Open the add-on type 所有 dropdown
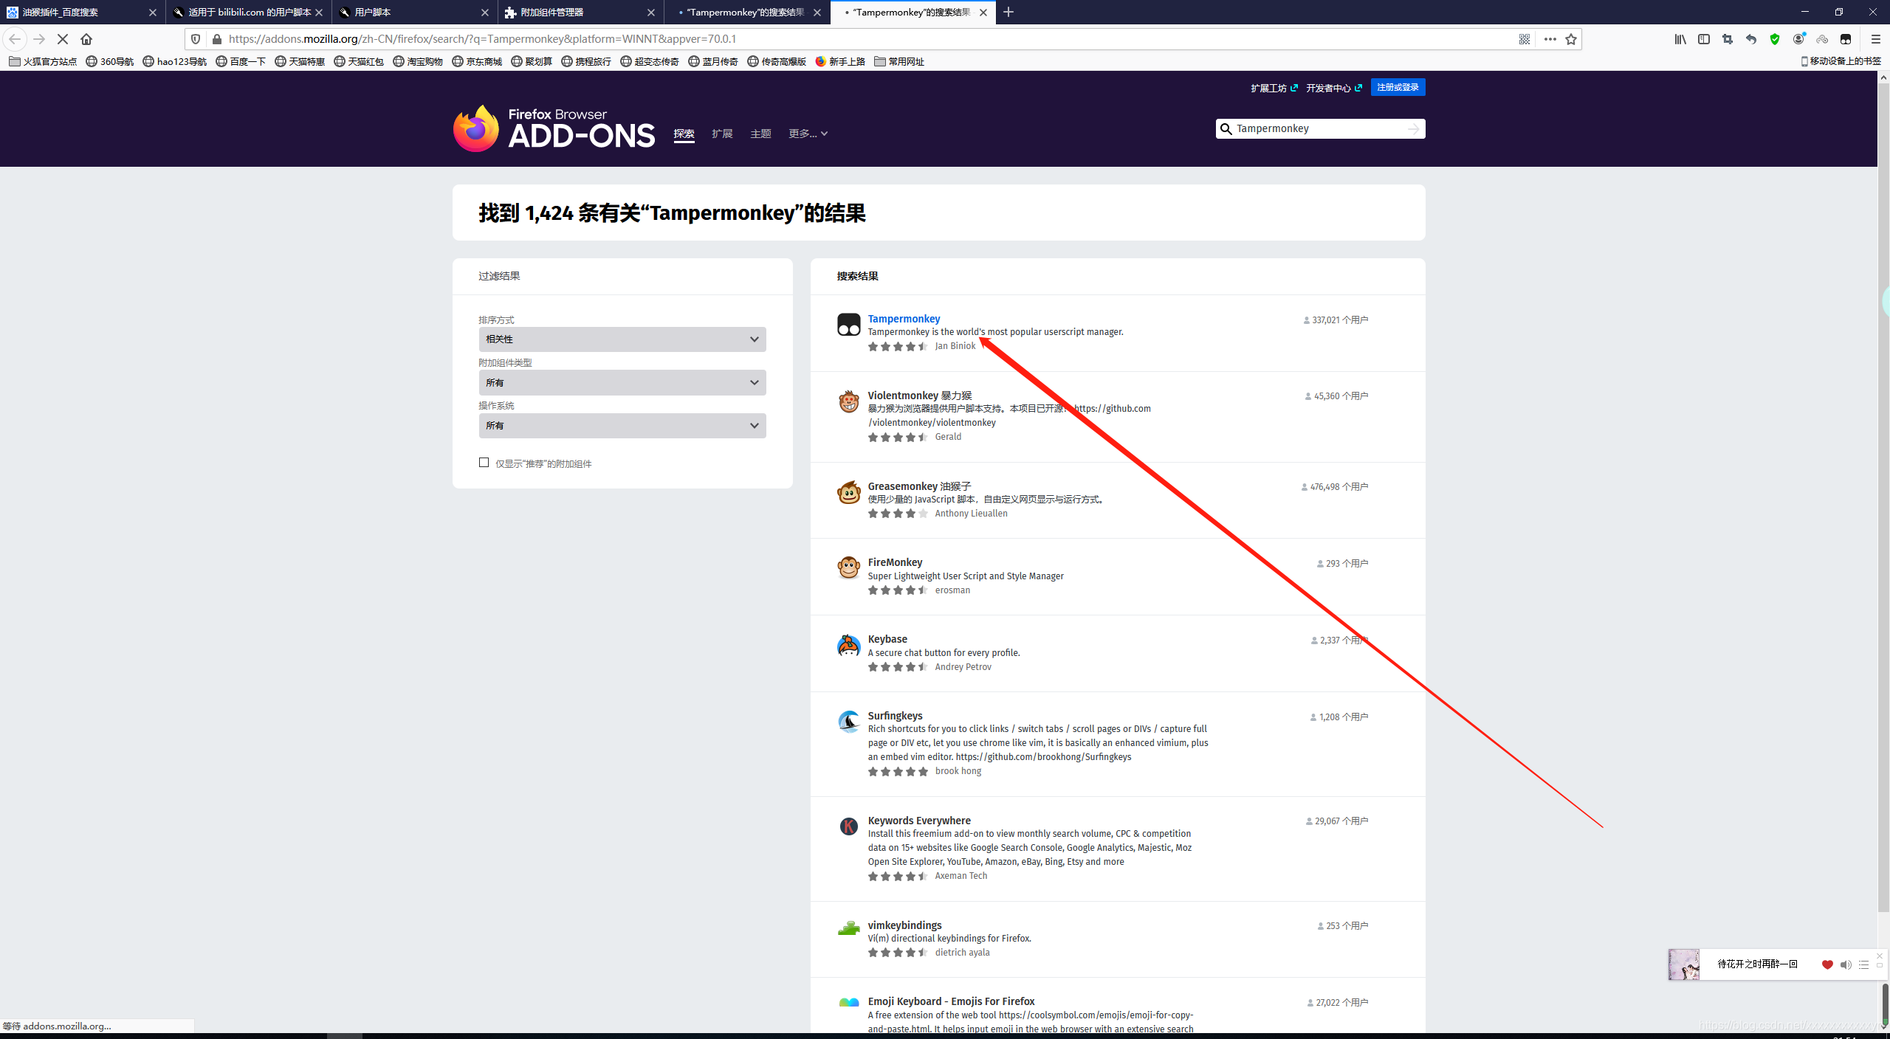The height and width of the screenshot is (1039, 1890). [x=622, y=382]
